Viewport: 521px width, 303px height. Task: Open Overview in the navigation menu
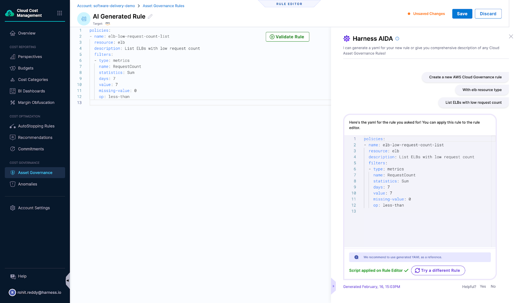tap(12, 33)
